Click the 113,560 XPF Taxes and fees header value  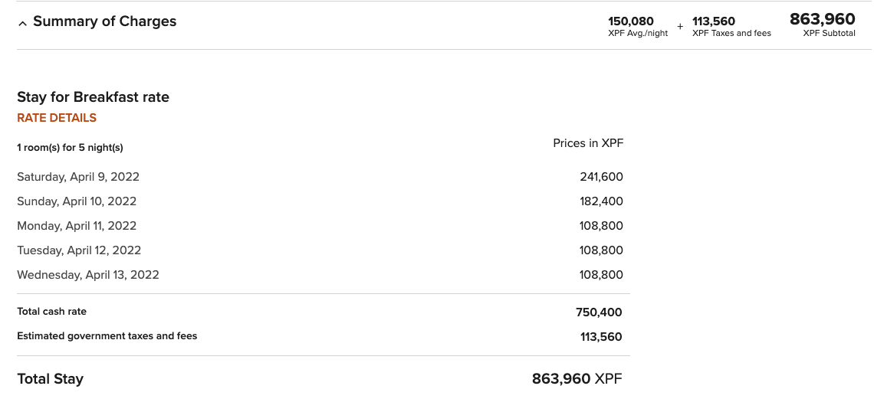(714, 21)
